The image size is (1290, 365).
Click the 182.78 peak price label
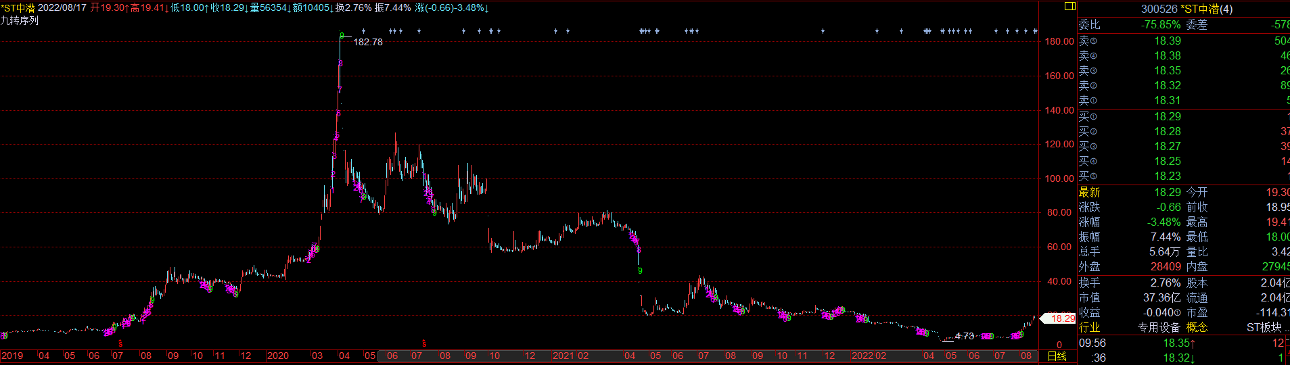(368, 42)
